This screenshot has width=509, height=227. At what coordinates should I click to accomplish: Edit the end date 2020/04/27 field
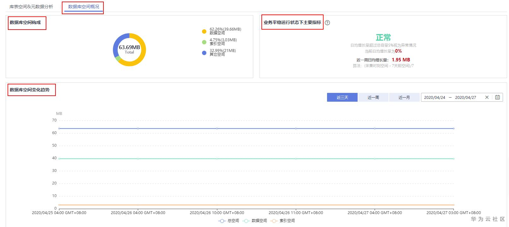coord(465,97)
